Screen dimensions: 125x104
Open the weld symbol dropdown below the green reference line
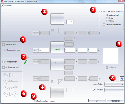(57, 64)
